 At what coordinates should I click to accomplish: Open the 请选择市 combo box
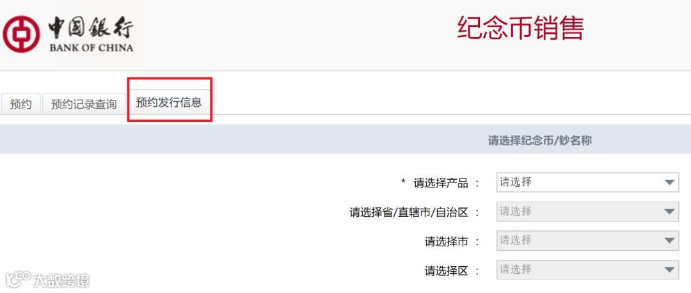tap(587, 241)
